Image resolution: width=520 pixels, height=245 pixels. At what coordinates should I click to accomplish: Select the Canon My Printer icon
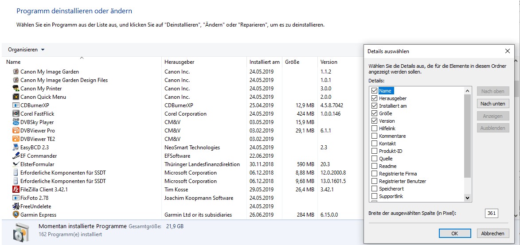[x=16, y=89]
